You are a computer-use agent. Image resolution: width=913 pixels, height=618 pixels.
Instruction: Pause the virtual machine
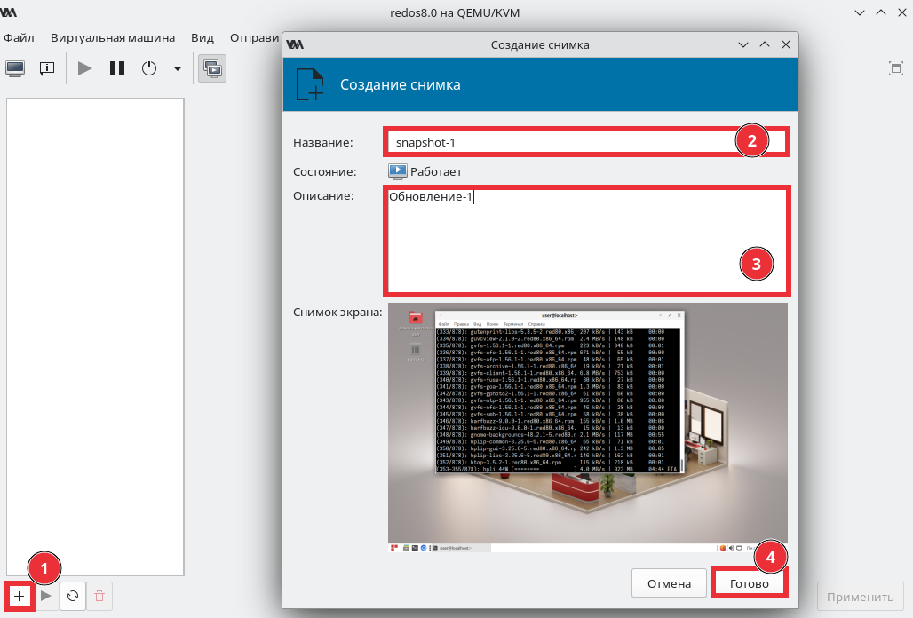click(117, 68)
